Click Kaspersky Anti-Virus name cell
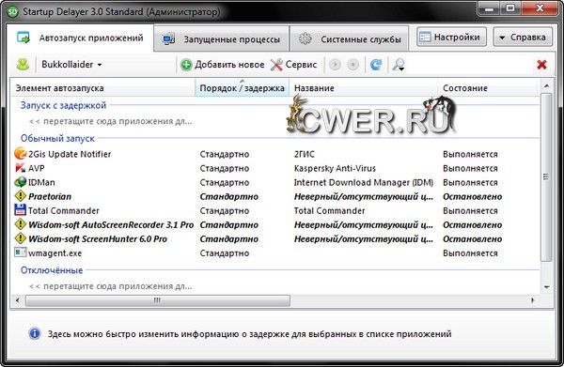The image size is (564, 367). [x=335, y=168]
